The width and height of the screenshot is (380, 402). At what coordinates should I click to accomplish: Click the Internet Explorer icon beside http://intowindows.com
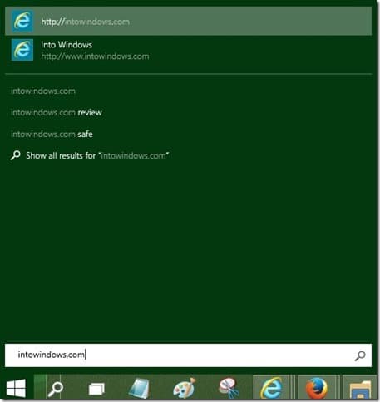[x=22, y=22]
